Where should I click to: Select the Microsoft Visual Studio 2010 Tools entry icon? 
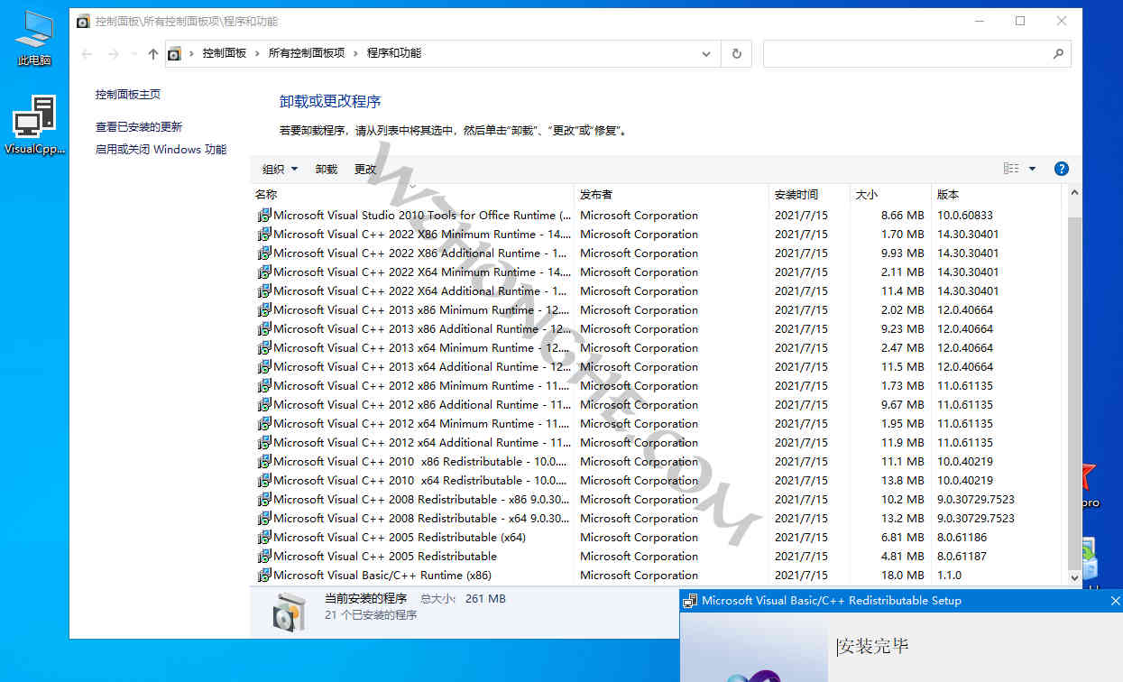pos(262,215)
